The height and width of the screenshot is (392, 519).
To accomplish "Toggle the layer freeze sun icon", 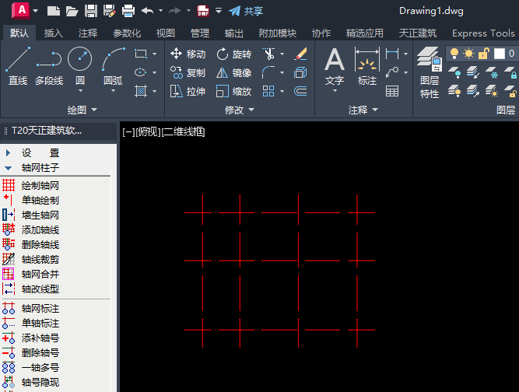I will (x=468, y=53).
